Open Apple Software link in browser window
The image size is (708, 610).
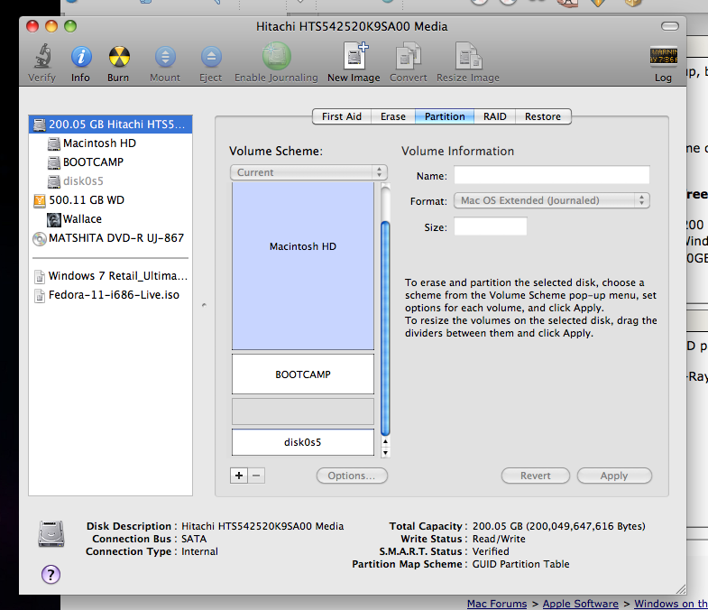[x=580, y=604]
